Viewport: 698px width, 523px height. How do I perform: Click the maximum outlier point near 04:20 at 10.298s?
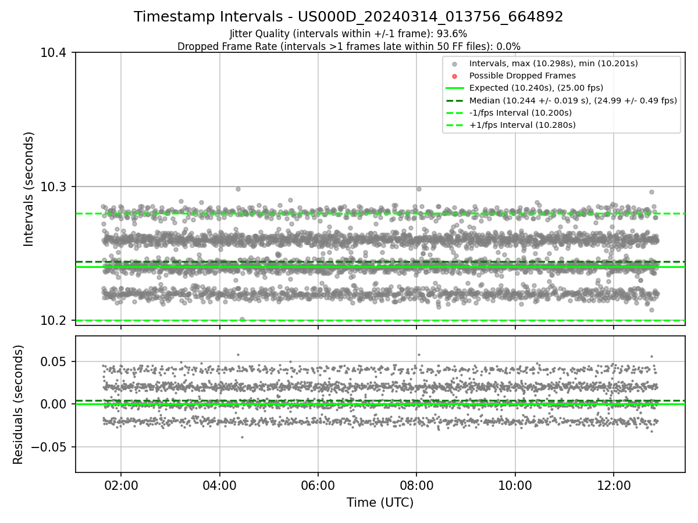pos(238,189)
